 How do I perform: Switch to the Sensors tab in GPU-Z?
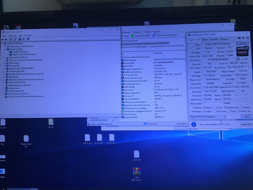coord(205,39)
